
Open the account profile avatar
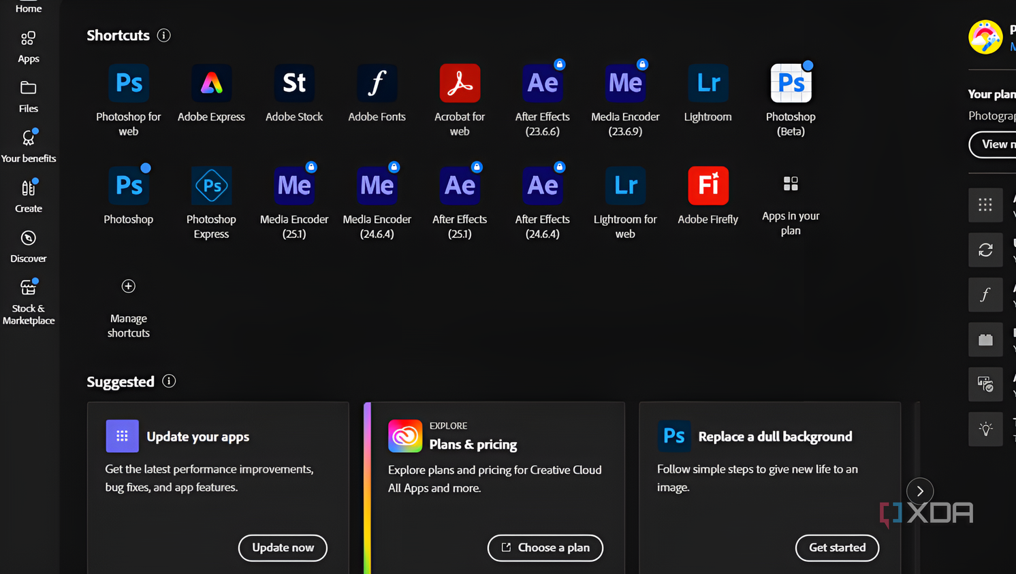[985, 37]
